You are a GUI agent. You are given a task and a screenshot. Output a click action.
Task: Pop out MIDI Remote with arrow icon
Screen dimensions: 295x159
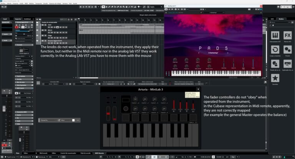(x=265, y=82)
